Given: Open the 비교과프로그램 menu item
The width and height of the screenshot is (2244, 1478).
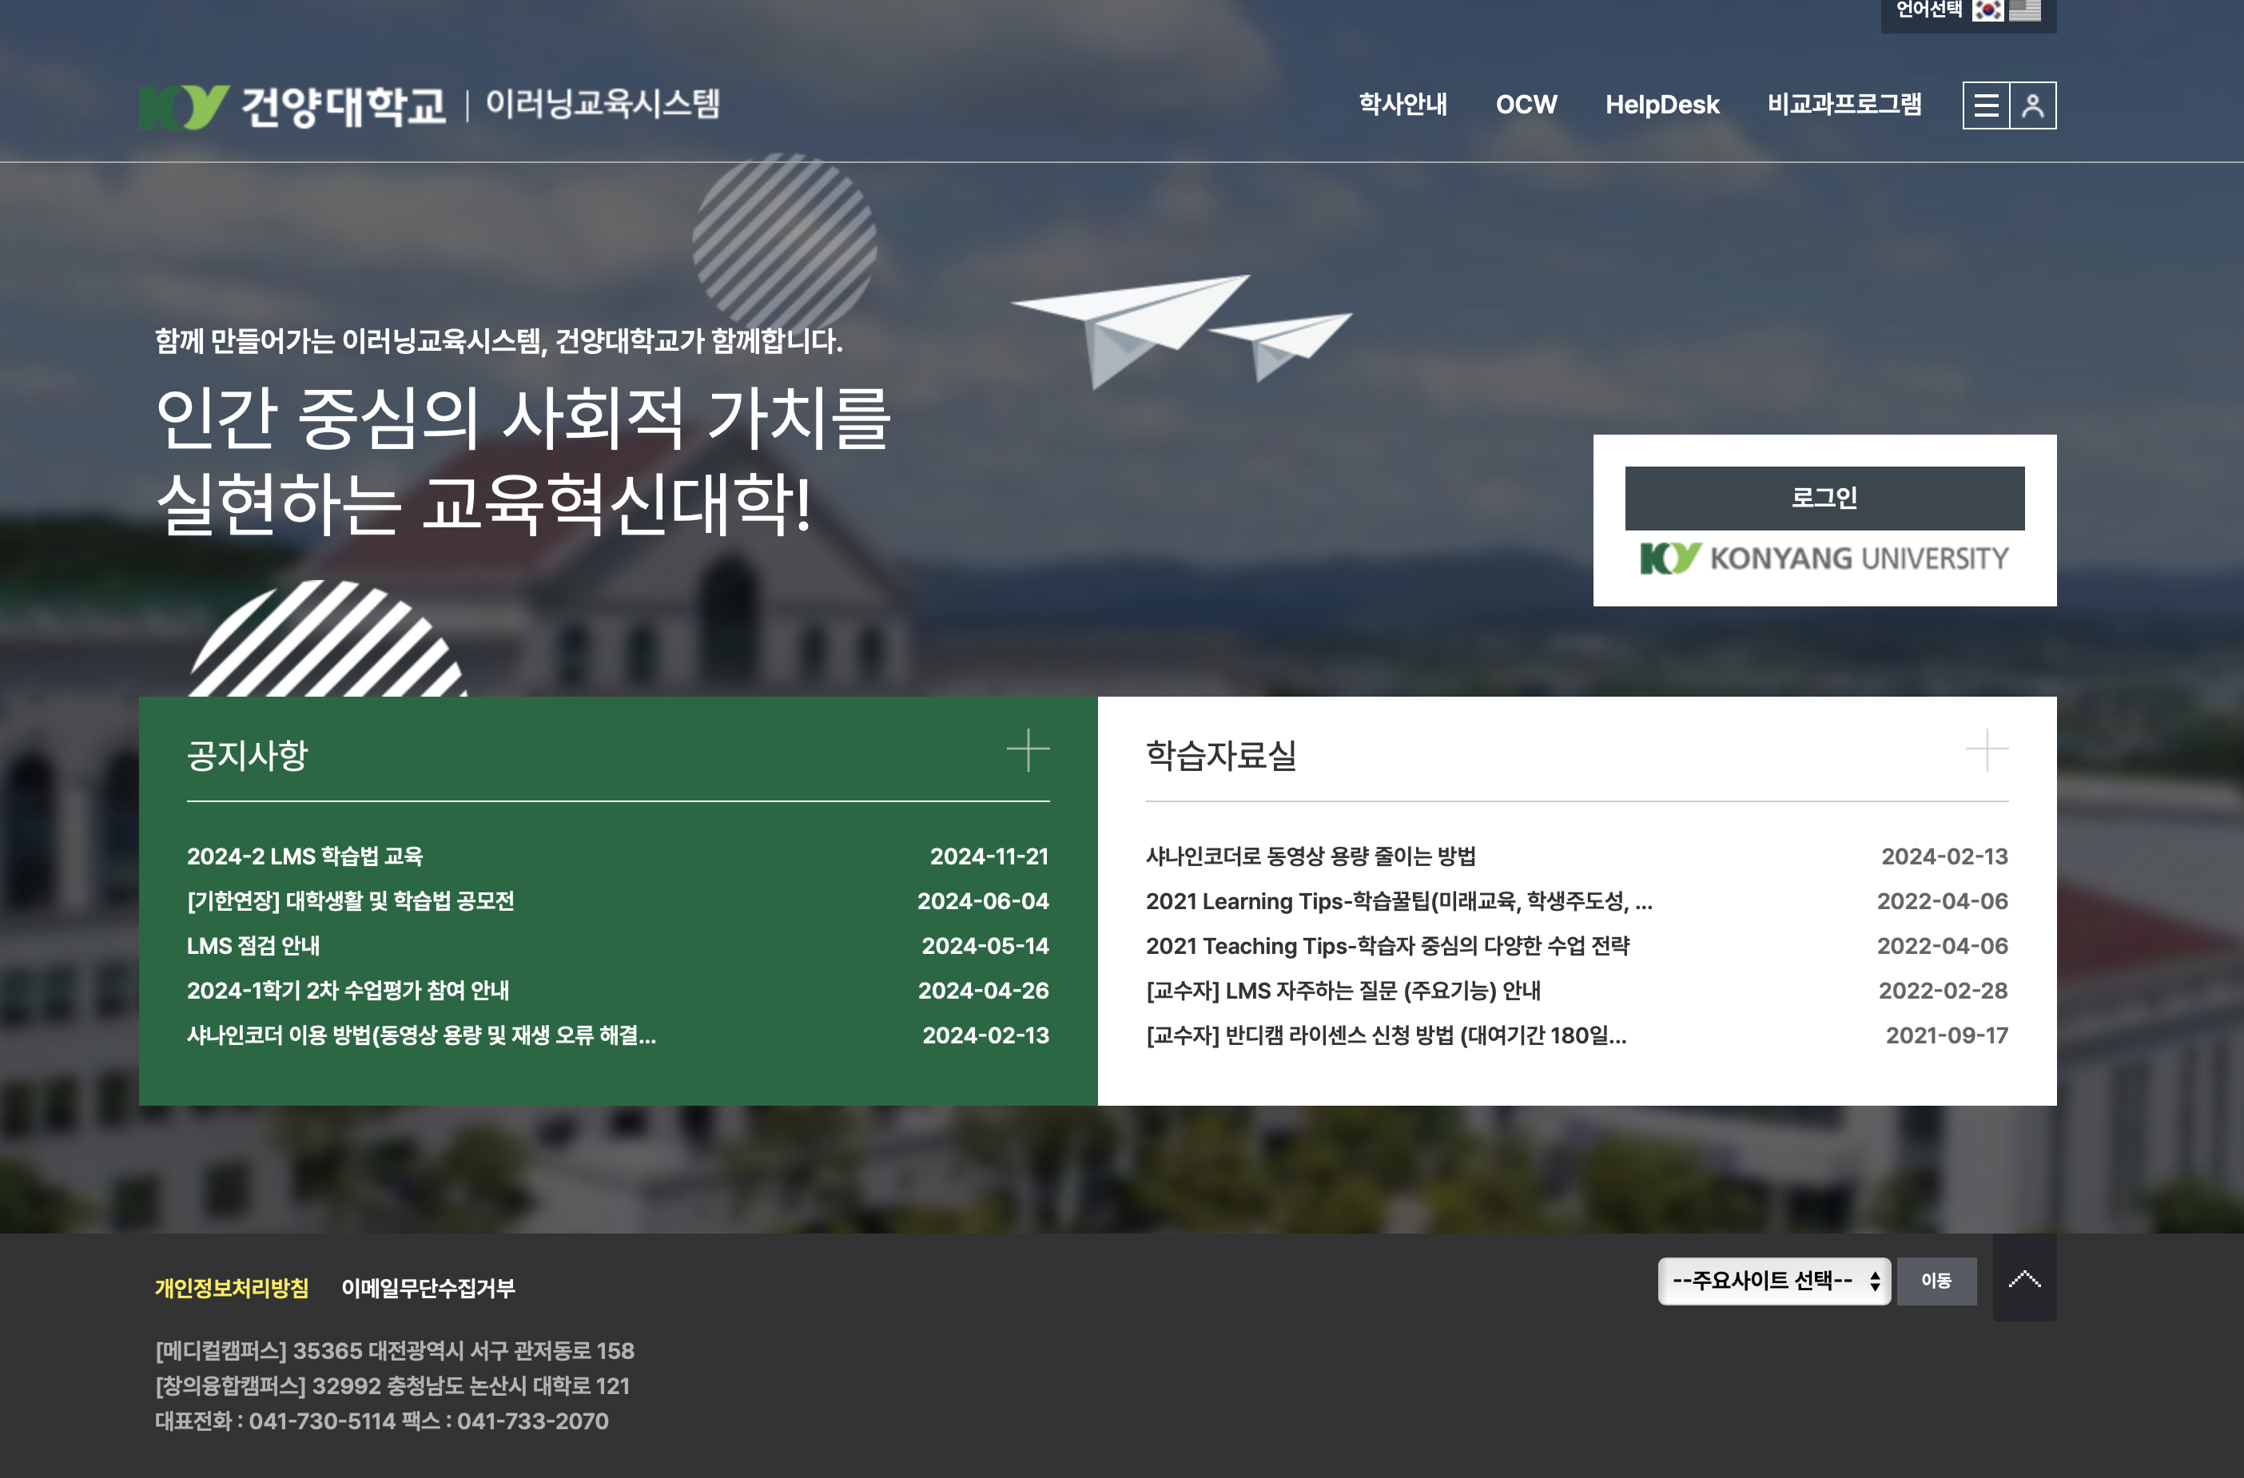Looking at the screenshot, I should click(1844, 105).
